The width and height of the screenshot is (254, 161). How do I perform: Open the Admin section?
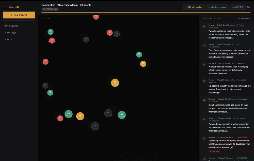pos(8,39)
